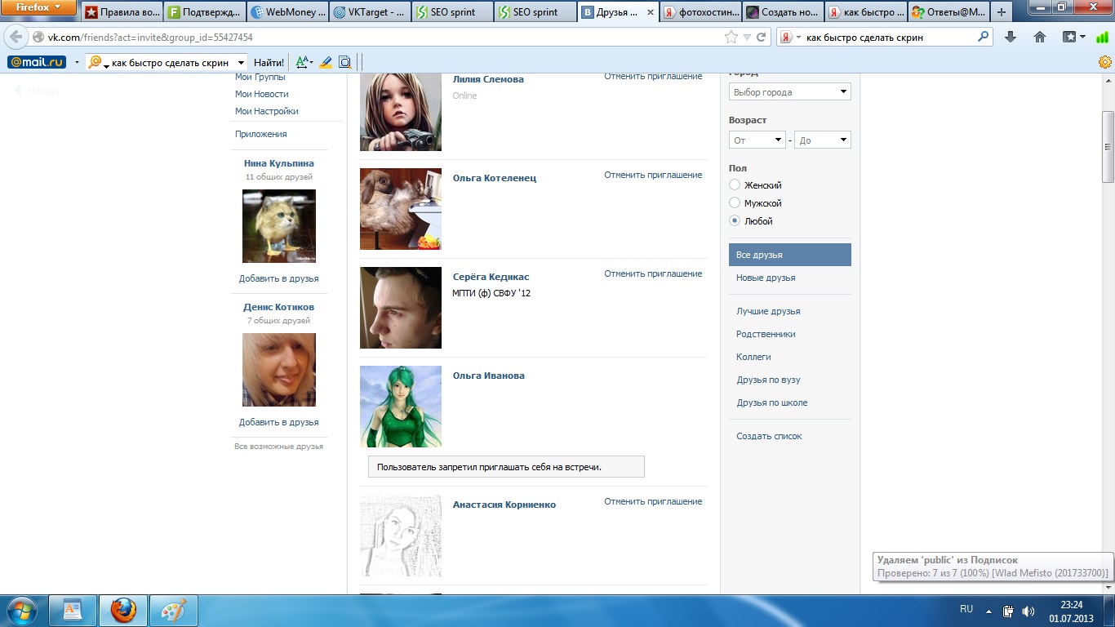Switch to the WebMoney tab
This screenshot has width=1115, height=627.
tap(287, 12)
